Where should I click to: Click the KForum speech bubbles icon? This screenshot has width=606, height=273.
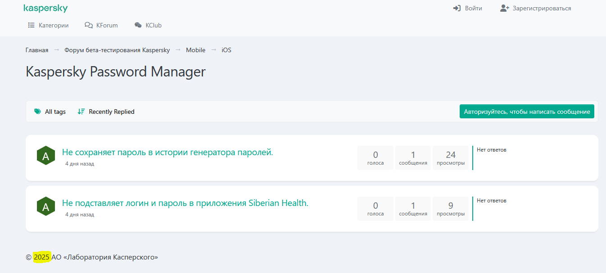[89, 25]
